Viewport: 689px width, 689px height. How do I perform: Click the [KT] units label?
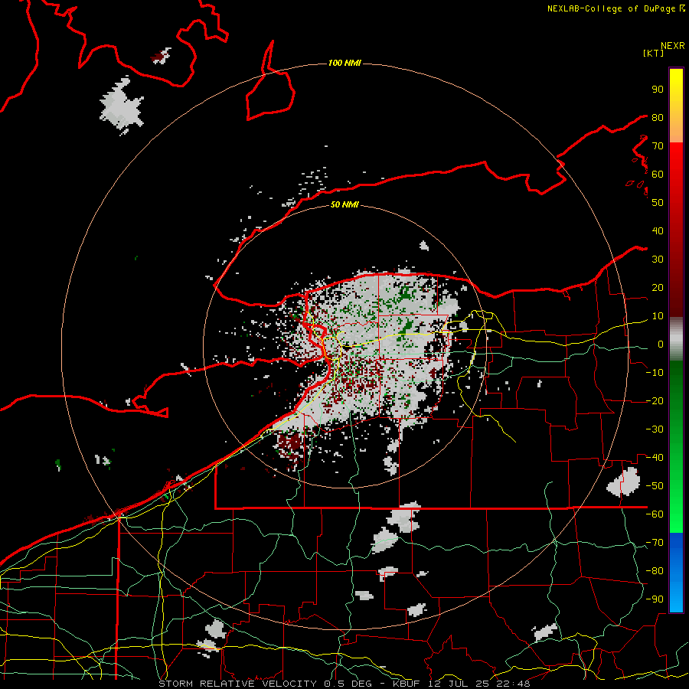coord(654,53)
